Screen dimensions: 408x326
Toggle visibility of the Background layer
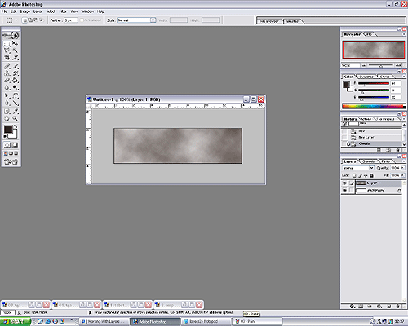tap(344, 191)
